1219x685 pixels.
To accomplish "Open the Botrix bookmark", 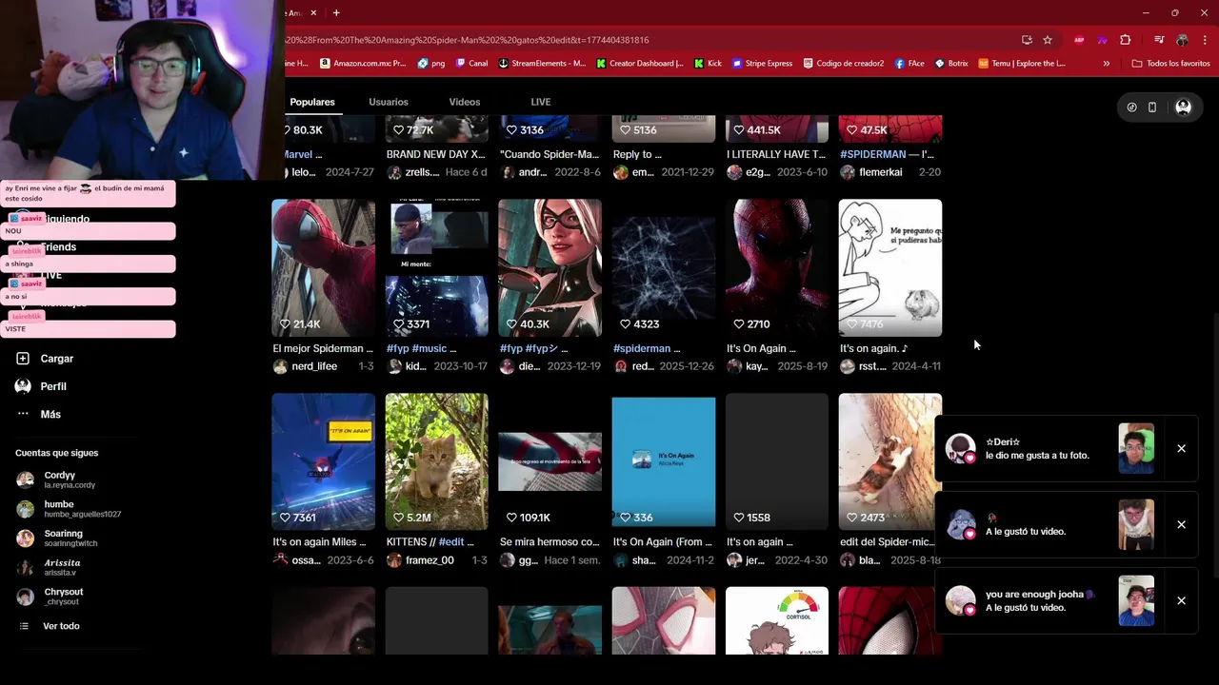I will [x=951, y=64].
